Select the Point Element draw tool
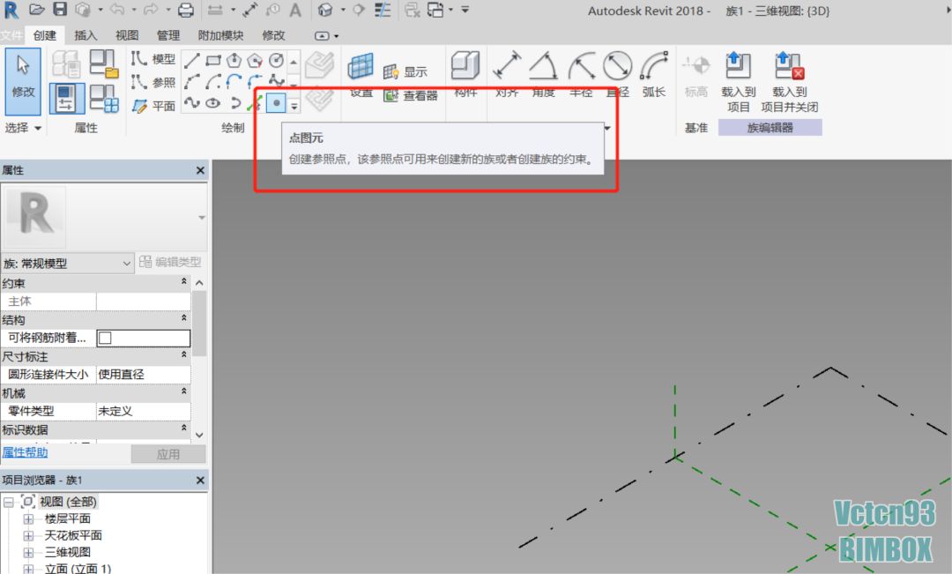The height and width of the screenshot is (574, 952). 276,103
